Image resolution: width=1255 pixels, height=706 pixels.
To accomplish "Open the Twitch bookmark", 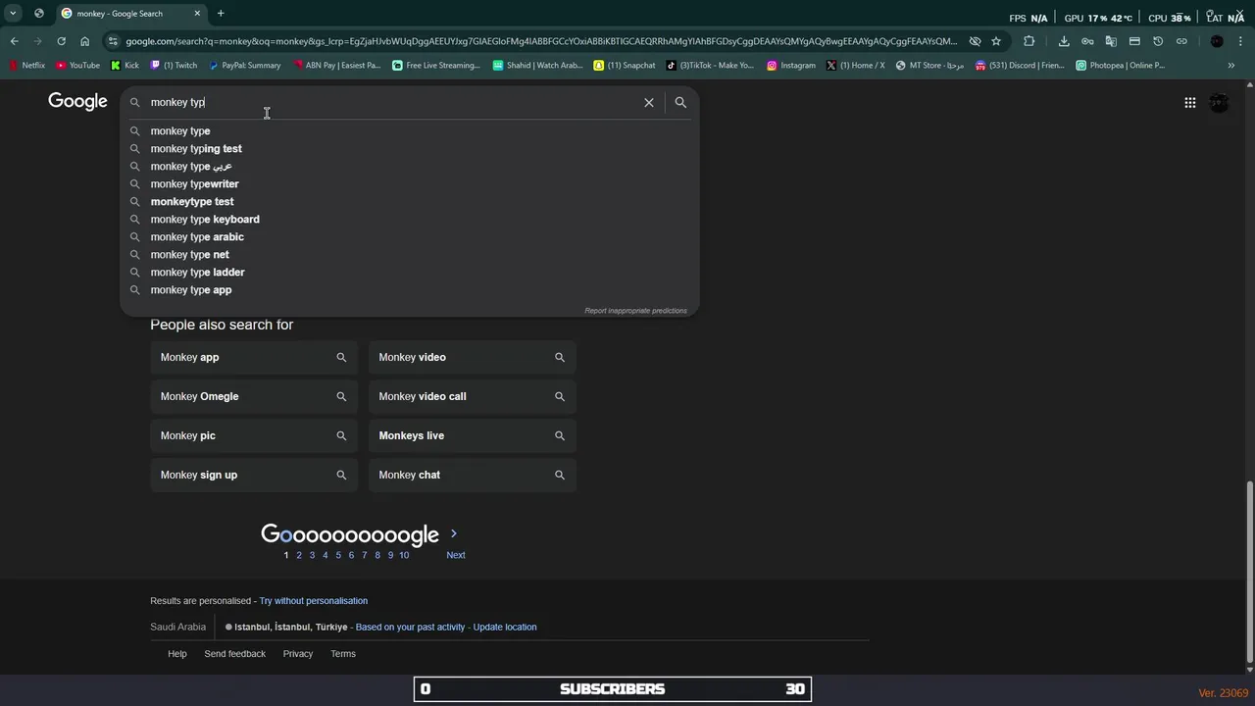I will point(175,66).
